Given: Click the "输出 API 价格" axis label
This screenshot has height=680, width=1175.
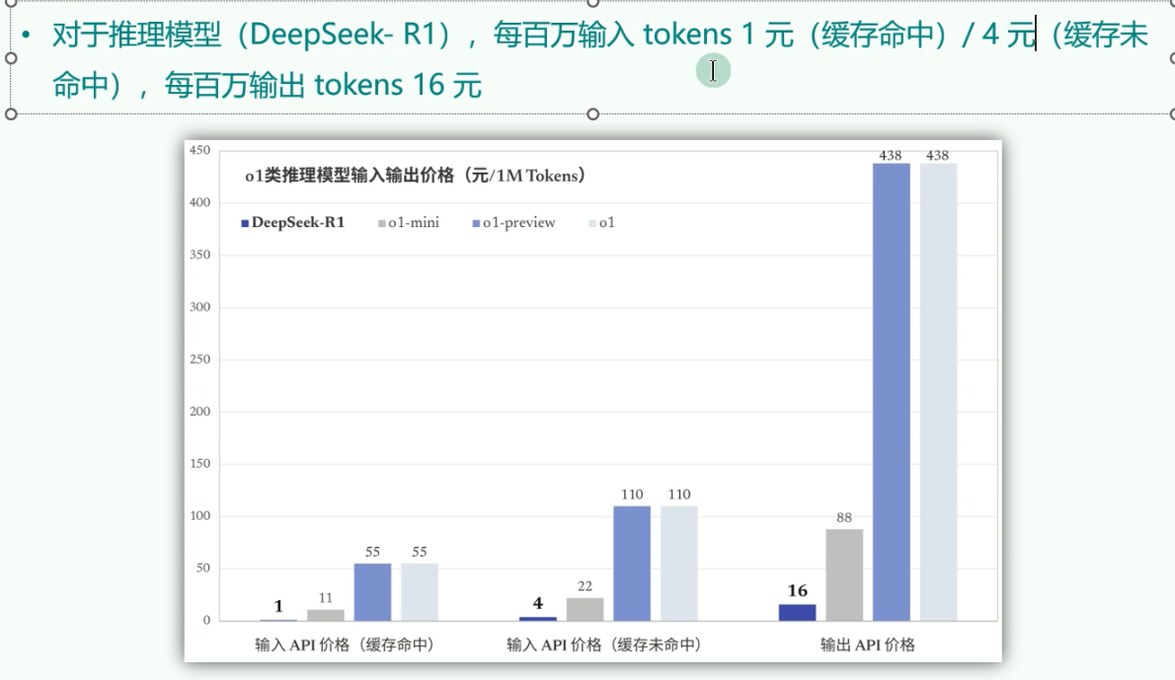Looking at the screenshot, I should (x=867, y=644).
